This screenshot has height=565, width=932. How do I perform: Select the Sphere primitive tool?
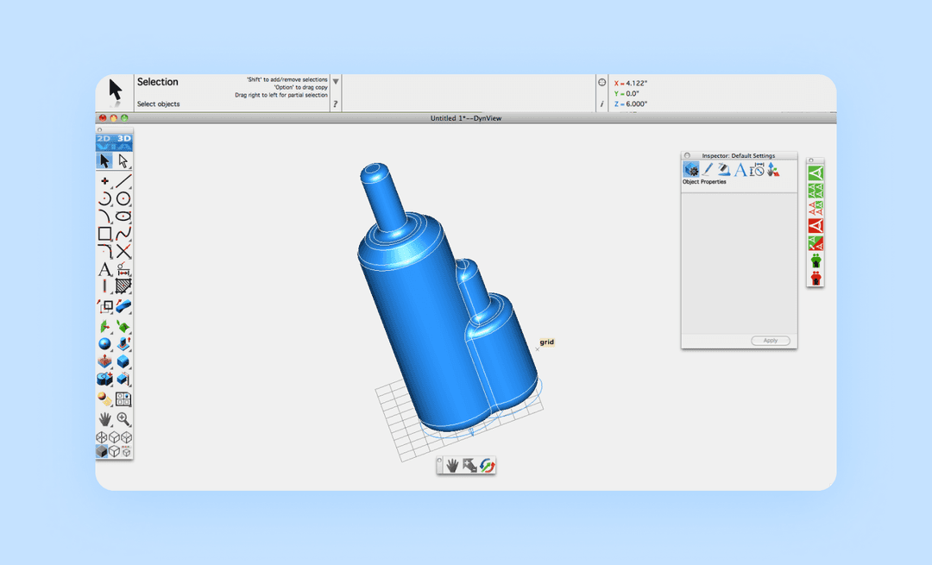coord(104,344)
